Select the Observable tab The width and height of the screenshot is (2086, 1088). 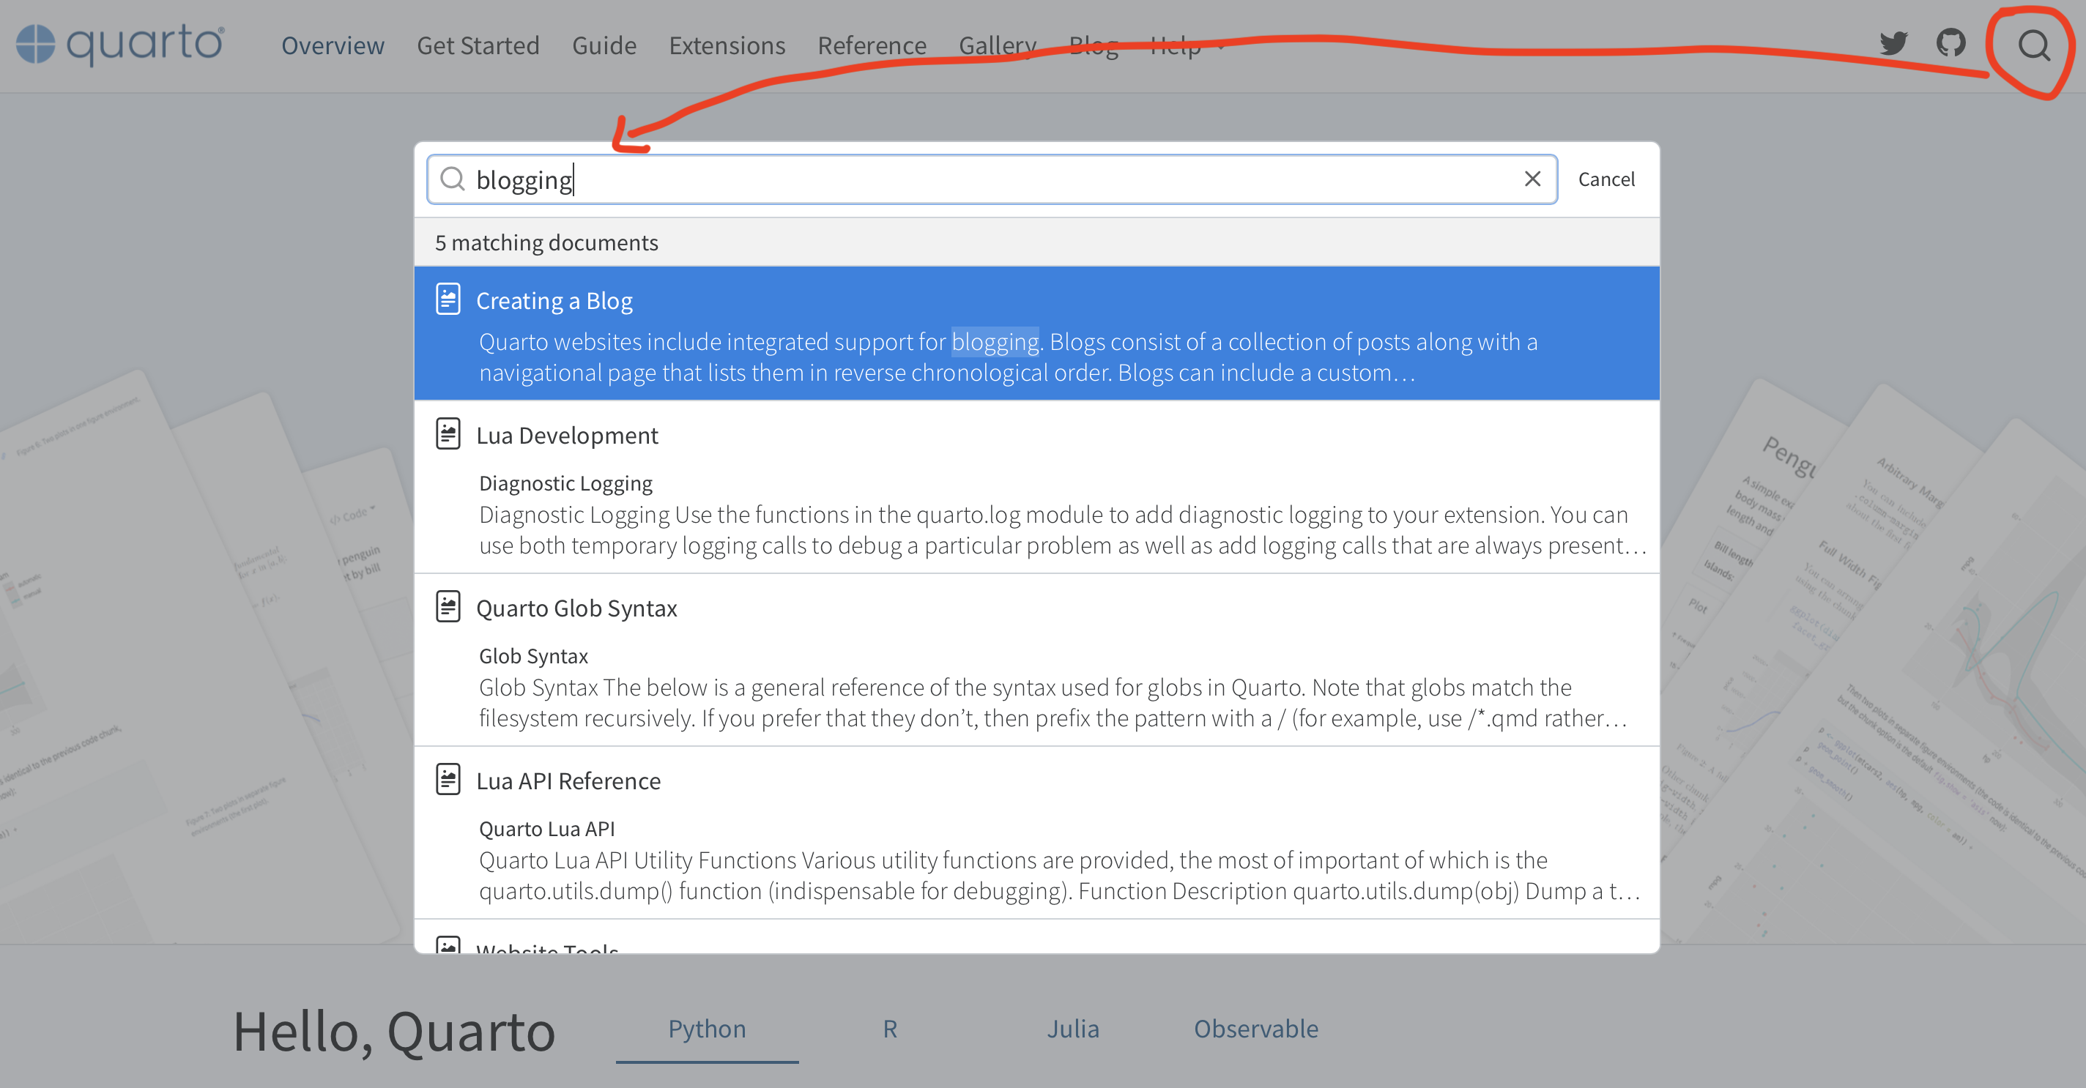[x=1255, y=1029]
